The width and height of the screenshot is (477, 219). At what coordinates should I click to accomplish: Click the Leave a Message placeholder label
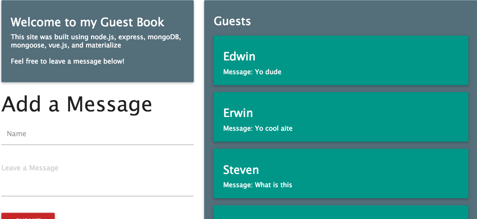click(x=30, y=168)
